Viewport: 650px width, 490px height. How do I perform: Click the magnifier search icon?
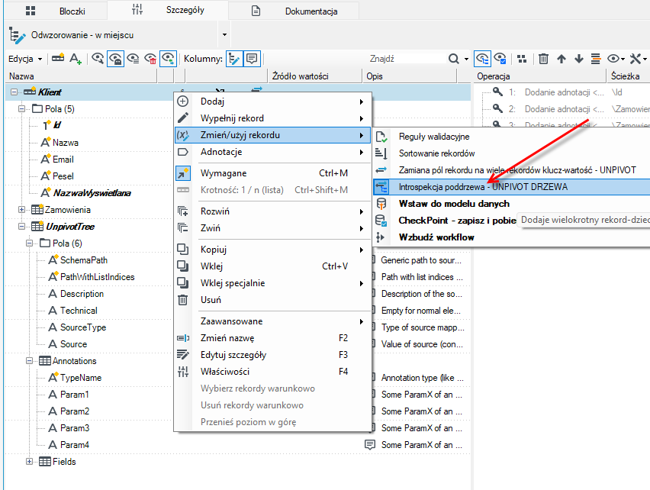(x=453, y=59)
